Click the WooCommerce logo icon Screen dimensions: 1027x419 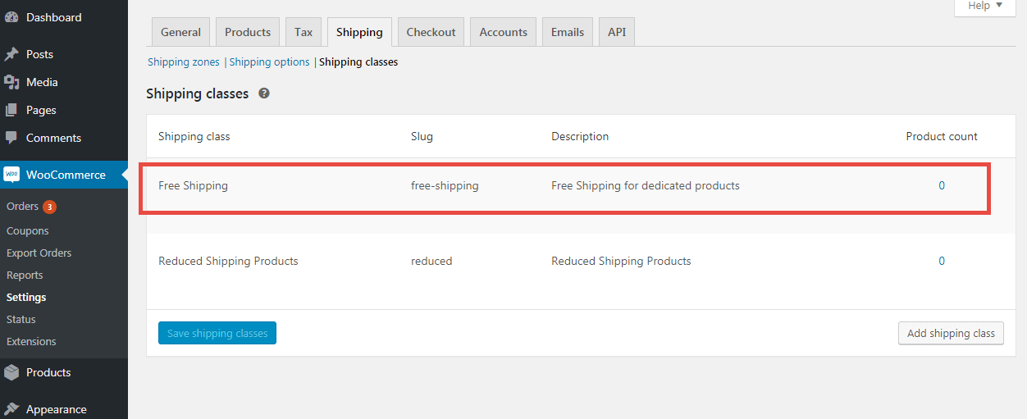[x=11, y=175]
